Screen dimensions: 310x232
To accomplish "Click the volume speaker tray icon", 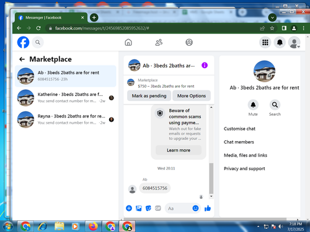I will (280, 226).
